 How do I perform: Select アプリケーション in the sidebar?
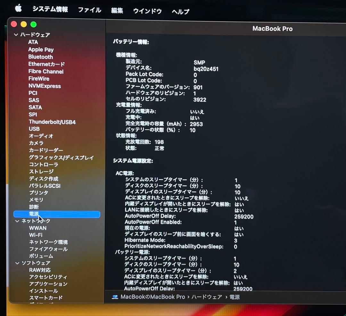coord(48,284)
